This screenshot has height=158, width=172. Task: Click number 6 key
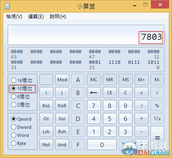(126, 119)
